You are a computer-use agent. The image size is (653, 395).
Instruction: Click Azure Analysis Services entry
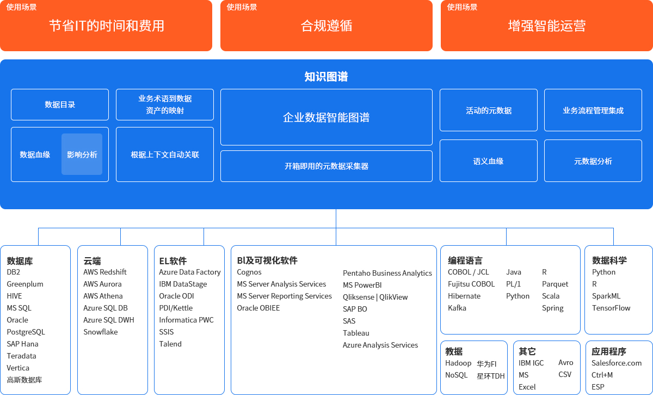pyautogui.click(x=380, y=345)
